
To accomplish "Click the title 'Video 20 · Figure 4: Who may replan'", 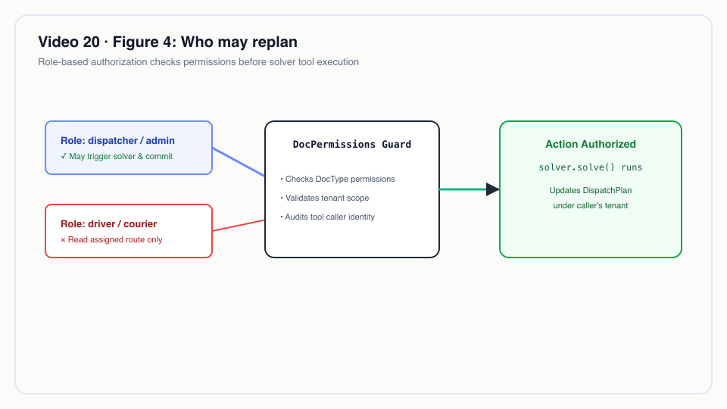I will 167,42.
